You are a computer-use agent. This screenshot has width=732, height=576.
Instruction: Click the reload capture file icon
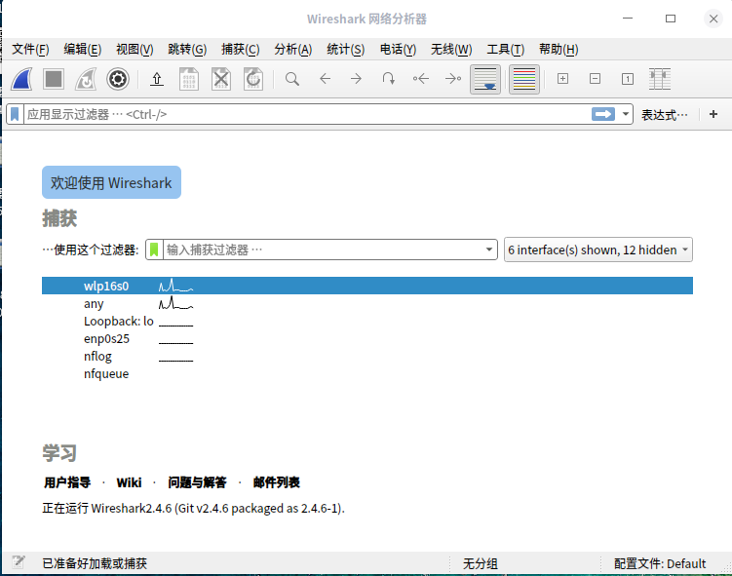253,79
